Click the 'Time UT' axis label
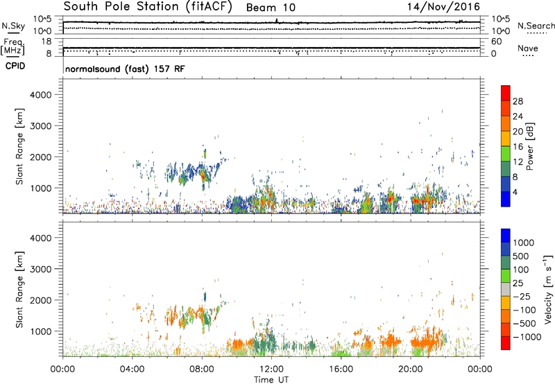This screenshot has height=384, width=555. click(x=271, y=380)
